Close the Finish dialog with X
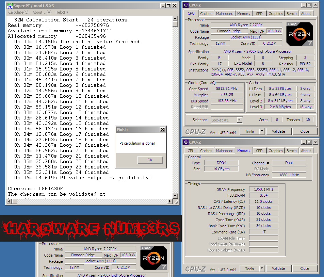Image resolution: width=324 pixels, height=277 pixels. 162,130
